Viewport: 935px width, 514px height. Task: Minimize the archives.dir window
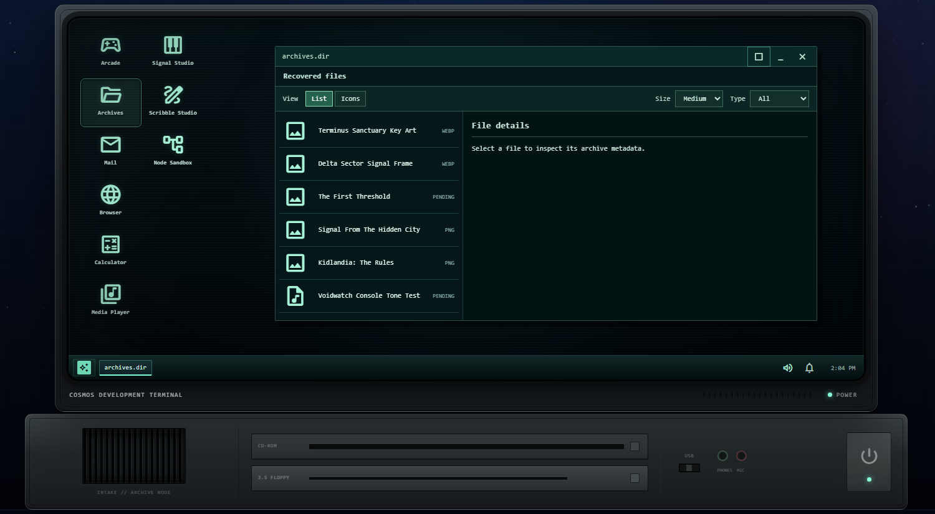pyautogui.click(x=780, y=57)
